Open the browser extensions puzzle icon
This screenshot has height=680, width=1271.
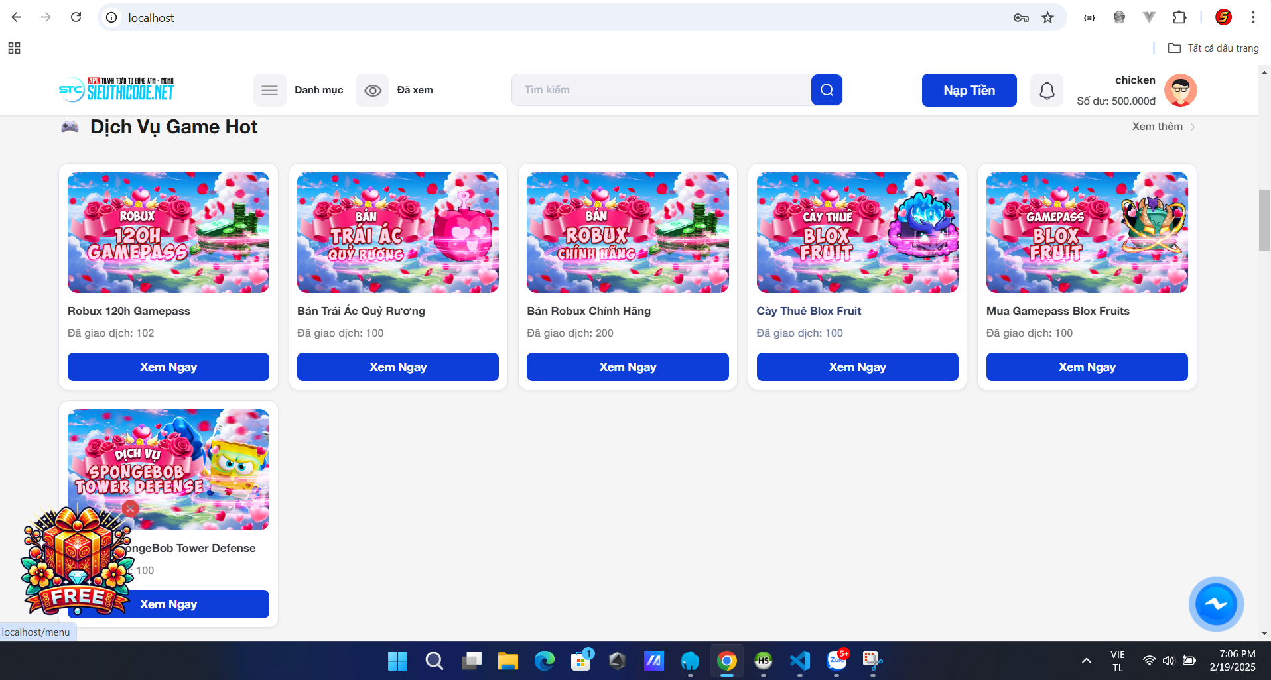[x=1179, y=17]
